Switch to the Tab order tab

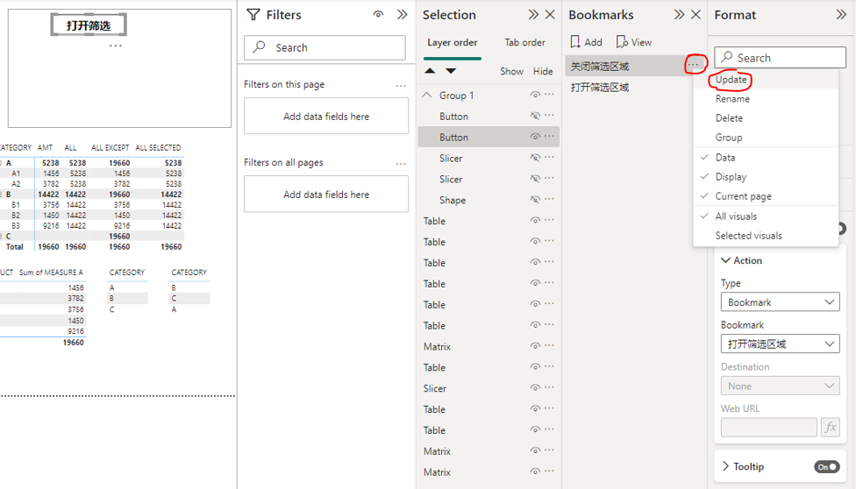pyautogui.click(x=524, y=42)
